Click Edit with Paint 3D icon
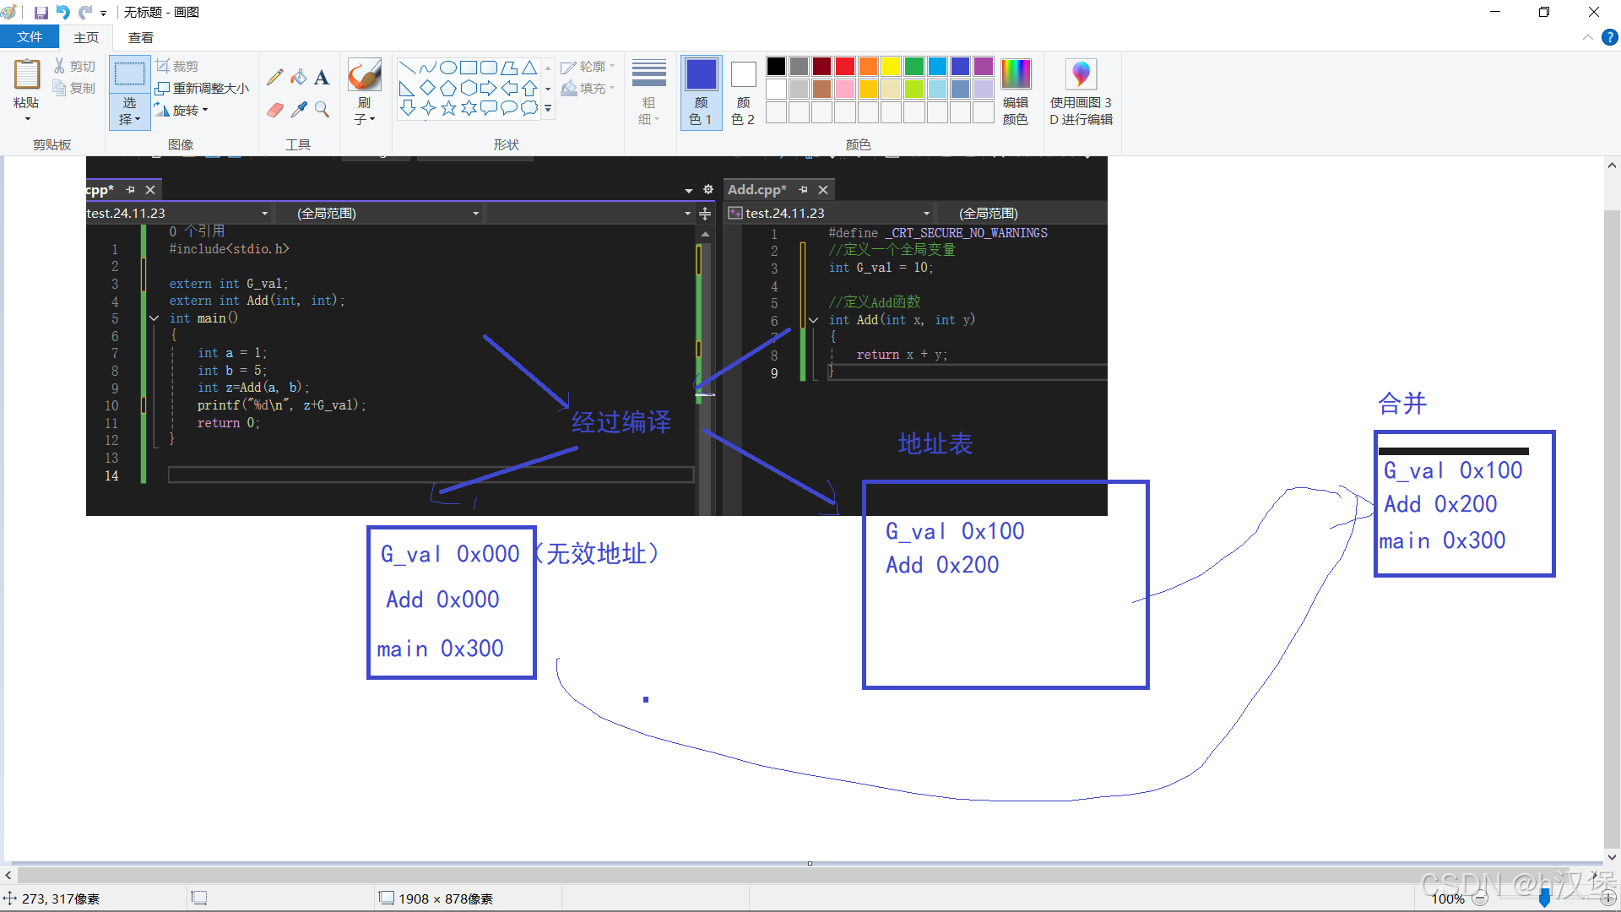 (x=1081, y=75)
